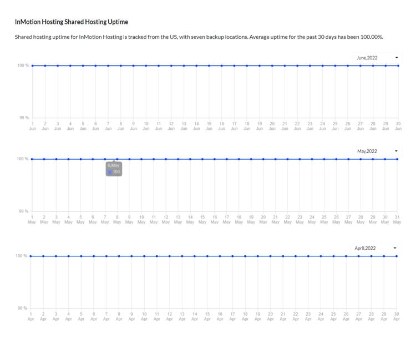Click the data point for 20 Apr

(x=270, y=256)
